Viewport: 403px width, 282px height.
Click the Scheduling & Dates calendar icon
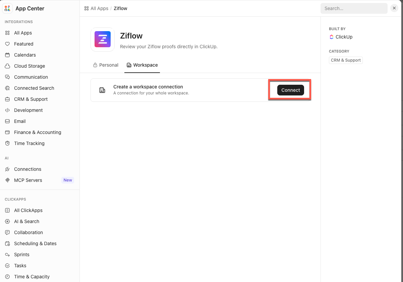pos(7,243)
